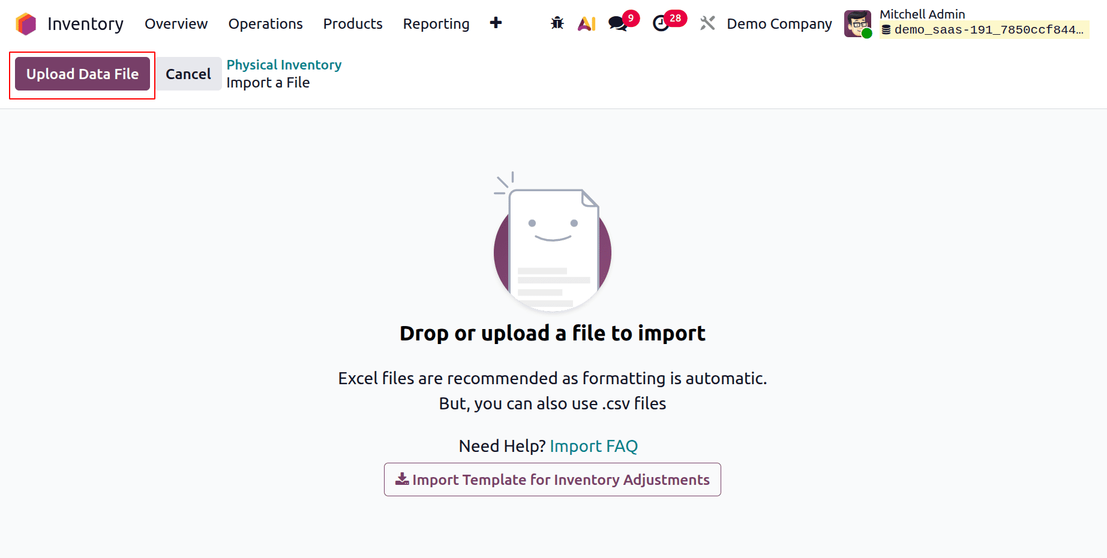Click the Inventory app logo
This screenshot has width=1107, height=558.
click(x=25, y=24)
